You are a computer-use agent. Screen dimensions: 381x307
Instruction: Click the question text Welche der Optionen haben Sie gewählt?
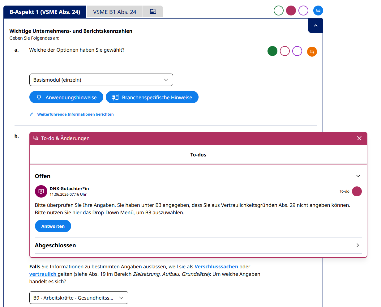click(x=77, y=50)
